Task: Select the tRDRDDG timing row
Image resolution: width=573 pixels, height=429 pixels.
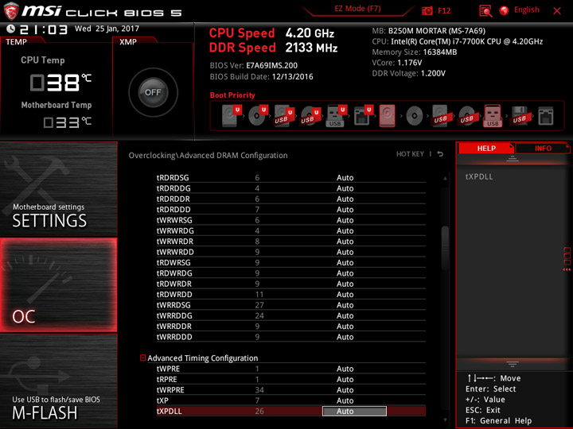Action: click(x=291, y=188)
